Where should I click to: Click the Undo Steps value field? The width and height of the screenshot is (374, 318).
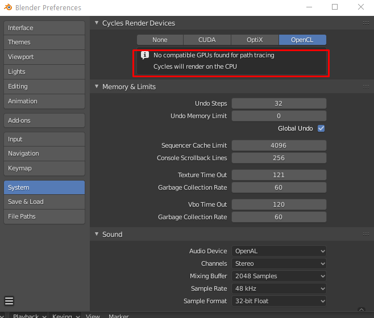tap(279, 103)
